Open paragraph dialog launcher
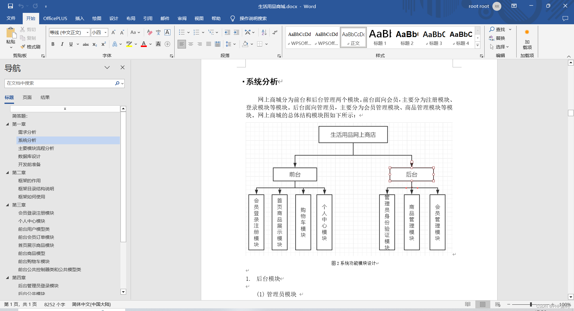Viewport: 574px width, 311px height. pyautogui.click(x=279, y=56)
